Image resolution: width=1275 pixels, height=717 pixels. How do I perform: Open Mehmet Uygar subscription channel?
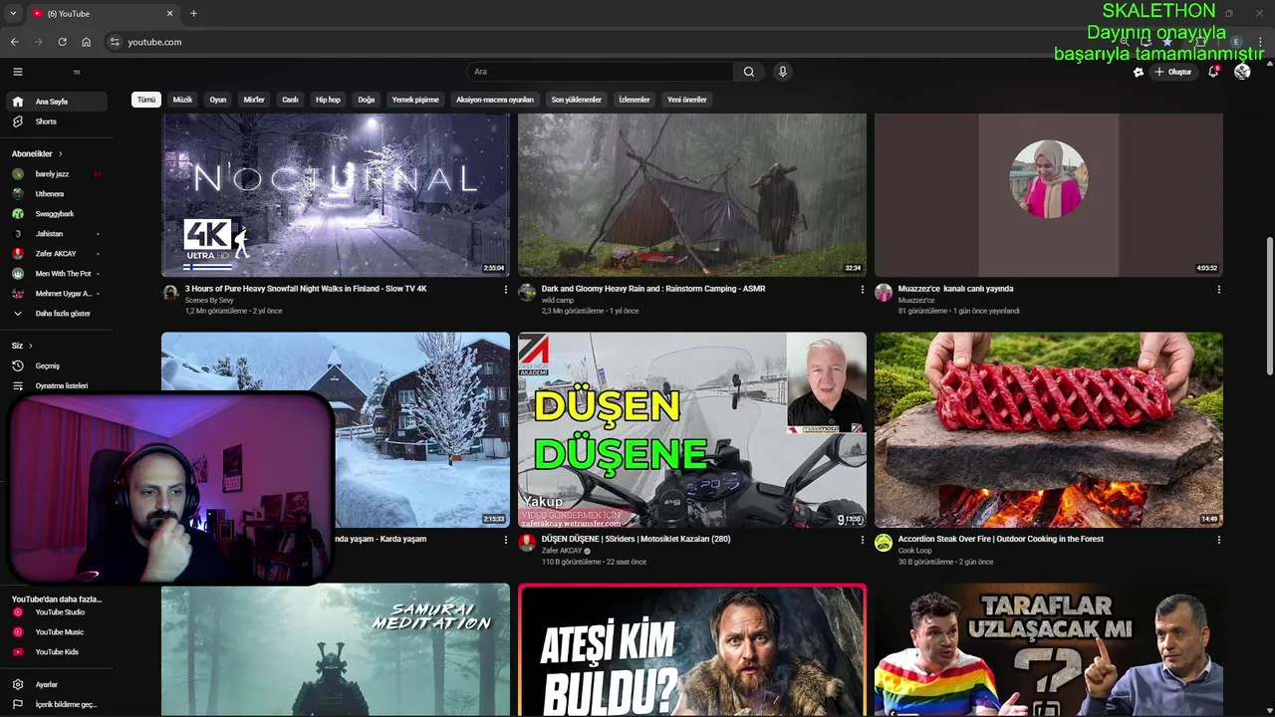58,294
